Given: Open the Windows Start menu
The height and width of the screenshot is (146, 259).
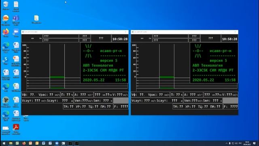Looking at the screenshot, I should 4,143.
